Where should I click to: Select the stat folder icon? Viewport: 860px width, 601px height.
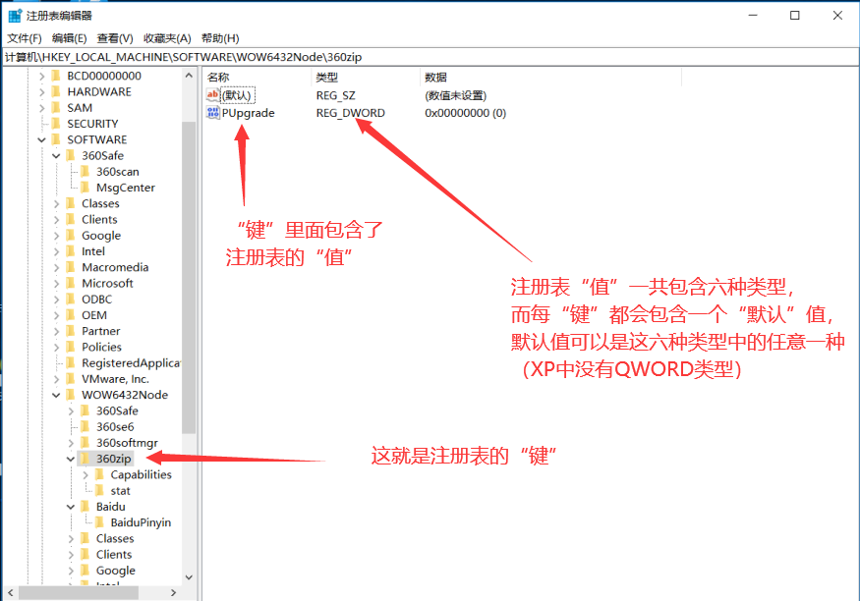click(99, 490)
